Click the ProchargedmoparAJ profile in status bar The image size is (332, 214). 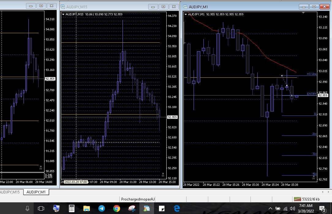(x=138, y=199)
